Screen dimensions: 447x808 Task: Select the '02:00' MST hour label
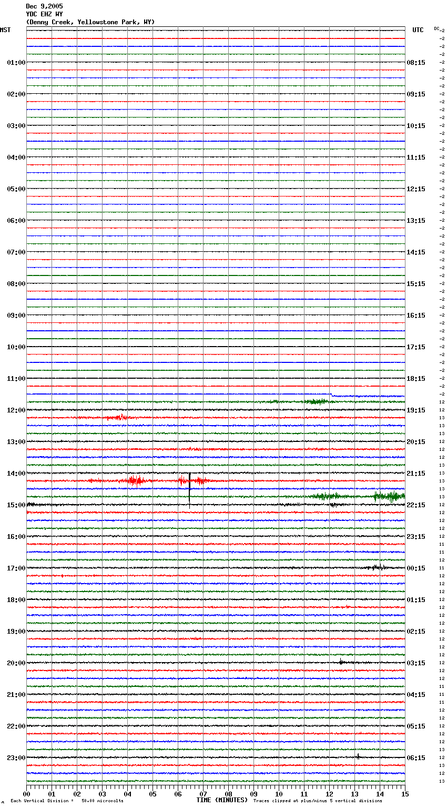click(16, 94)
